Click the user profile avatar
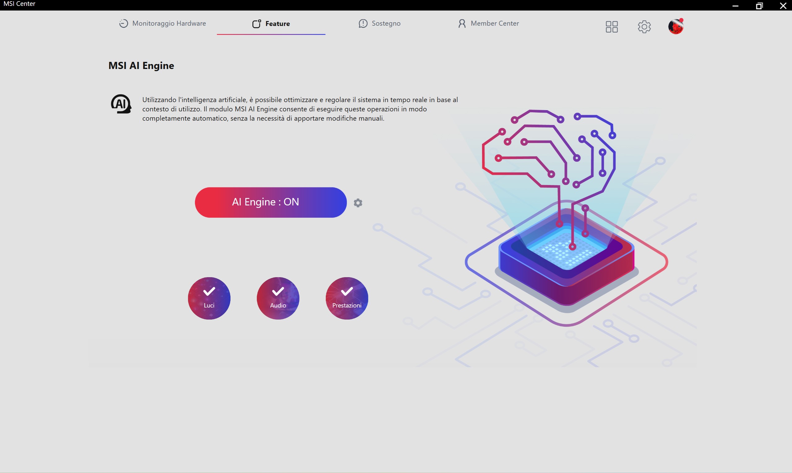Screen dimensions: 792x473 675,27
